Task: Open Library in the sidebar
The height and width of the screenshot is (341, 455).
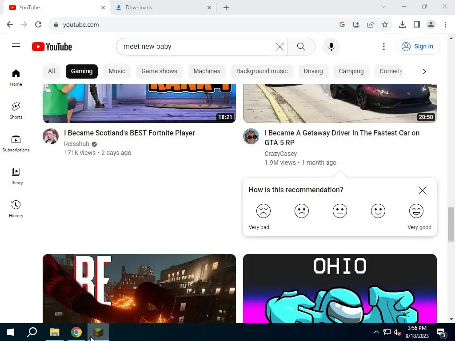Action: 16,176
